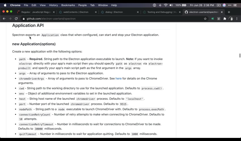The height and width of the screenshot is (141, 241).
Task: Open the Tab menu
Action: point(92,5)
